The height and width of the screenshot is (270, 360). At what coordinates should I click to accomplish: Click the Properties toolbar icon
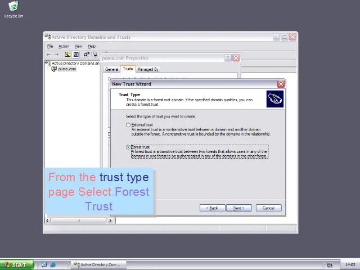click(86, 55)
